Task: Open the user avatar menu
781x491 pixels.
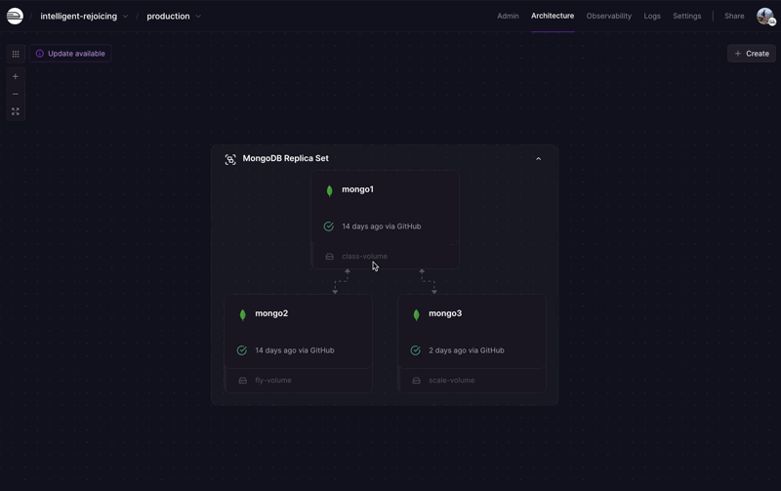Action: coord(765,16)
